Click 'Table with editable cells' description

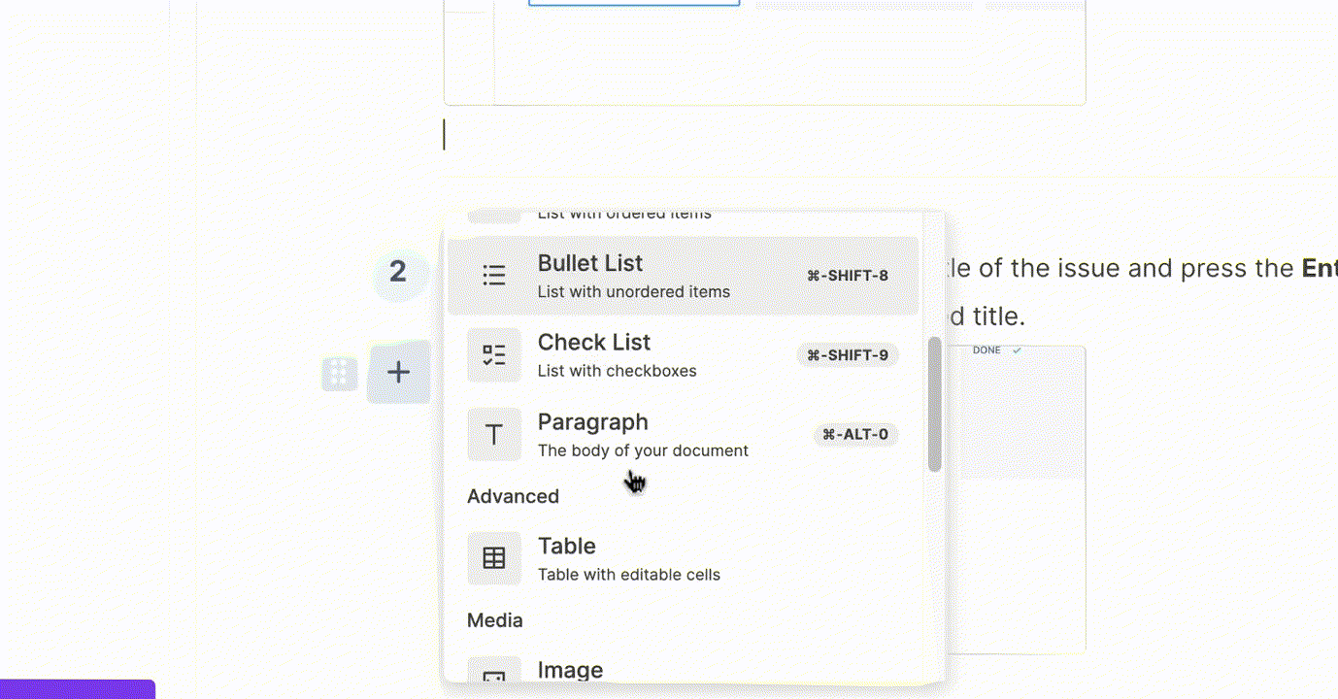click(x=629, y=575)
